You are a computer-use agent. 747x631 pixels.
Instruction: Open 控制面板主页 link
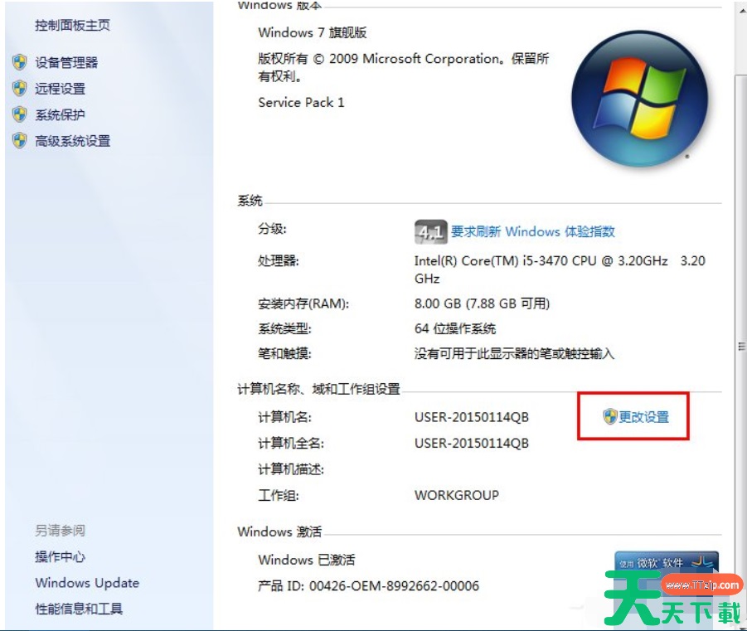click(x=72, y=25)
